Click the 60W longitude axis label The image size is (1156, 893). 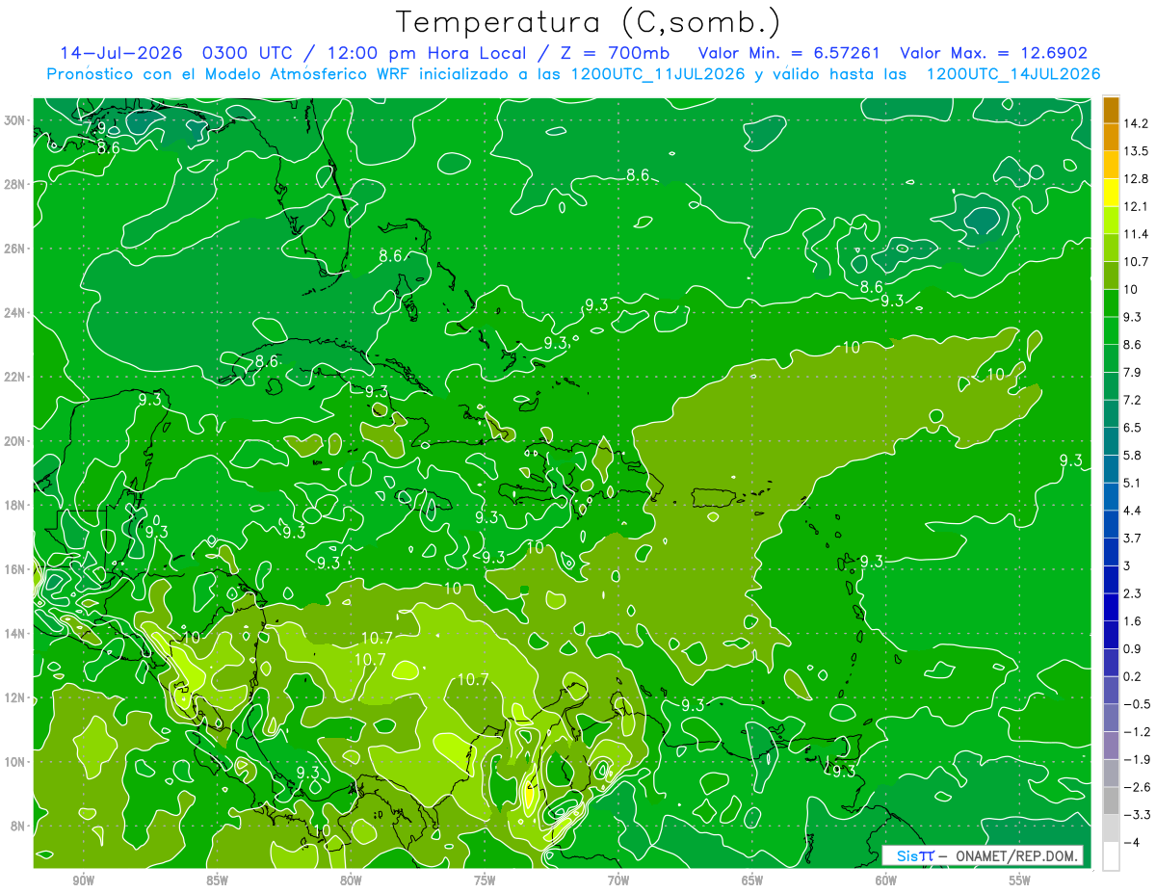tap(886, 880)
